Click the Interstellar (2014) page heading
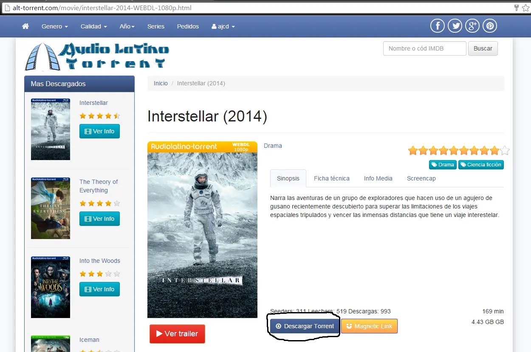The width and height of the screenshot is (531, 352). click(207, 116)
